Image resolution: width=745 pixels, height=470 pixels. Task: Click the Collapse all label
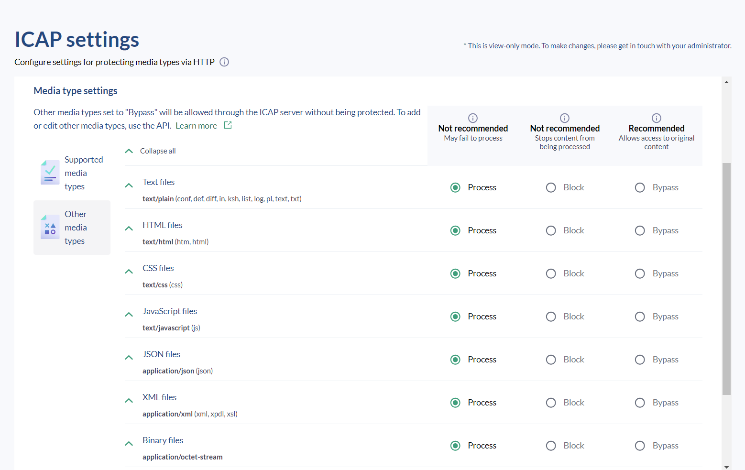158,151
